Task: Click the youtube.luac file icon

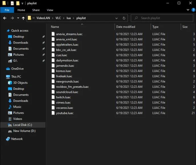Action: tap(53, 113)
